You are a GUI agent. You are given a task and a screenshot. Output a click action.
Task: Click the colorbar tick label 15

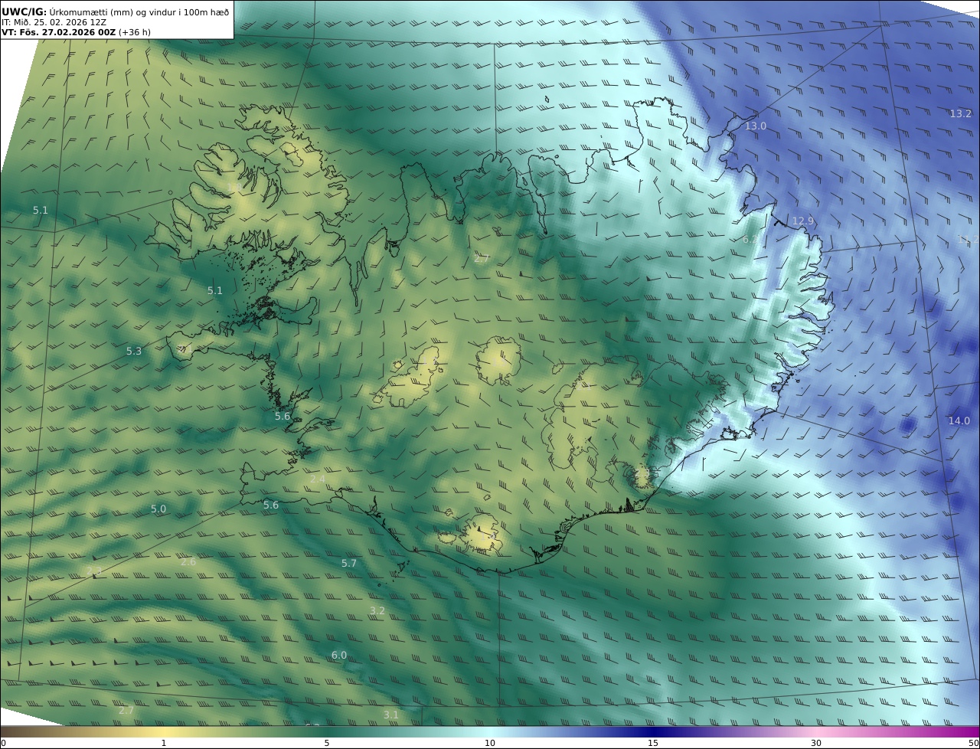(653, 743)
